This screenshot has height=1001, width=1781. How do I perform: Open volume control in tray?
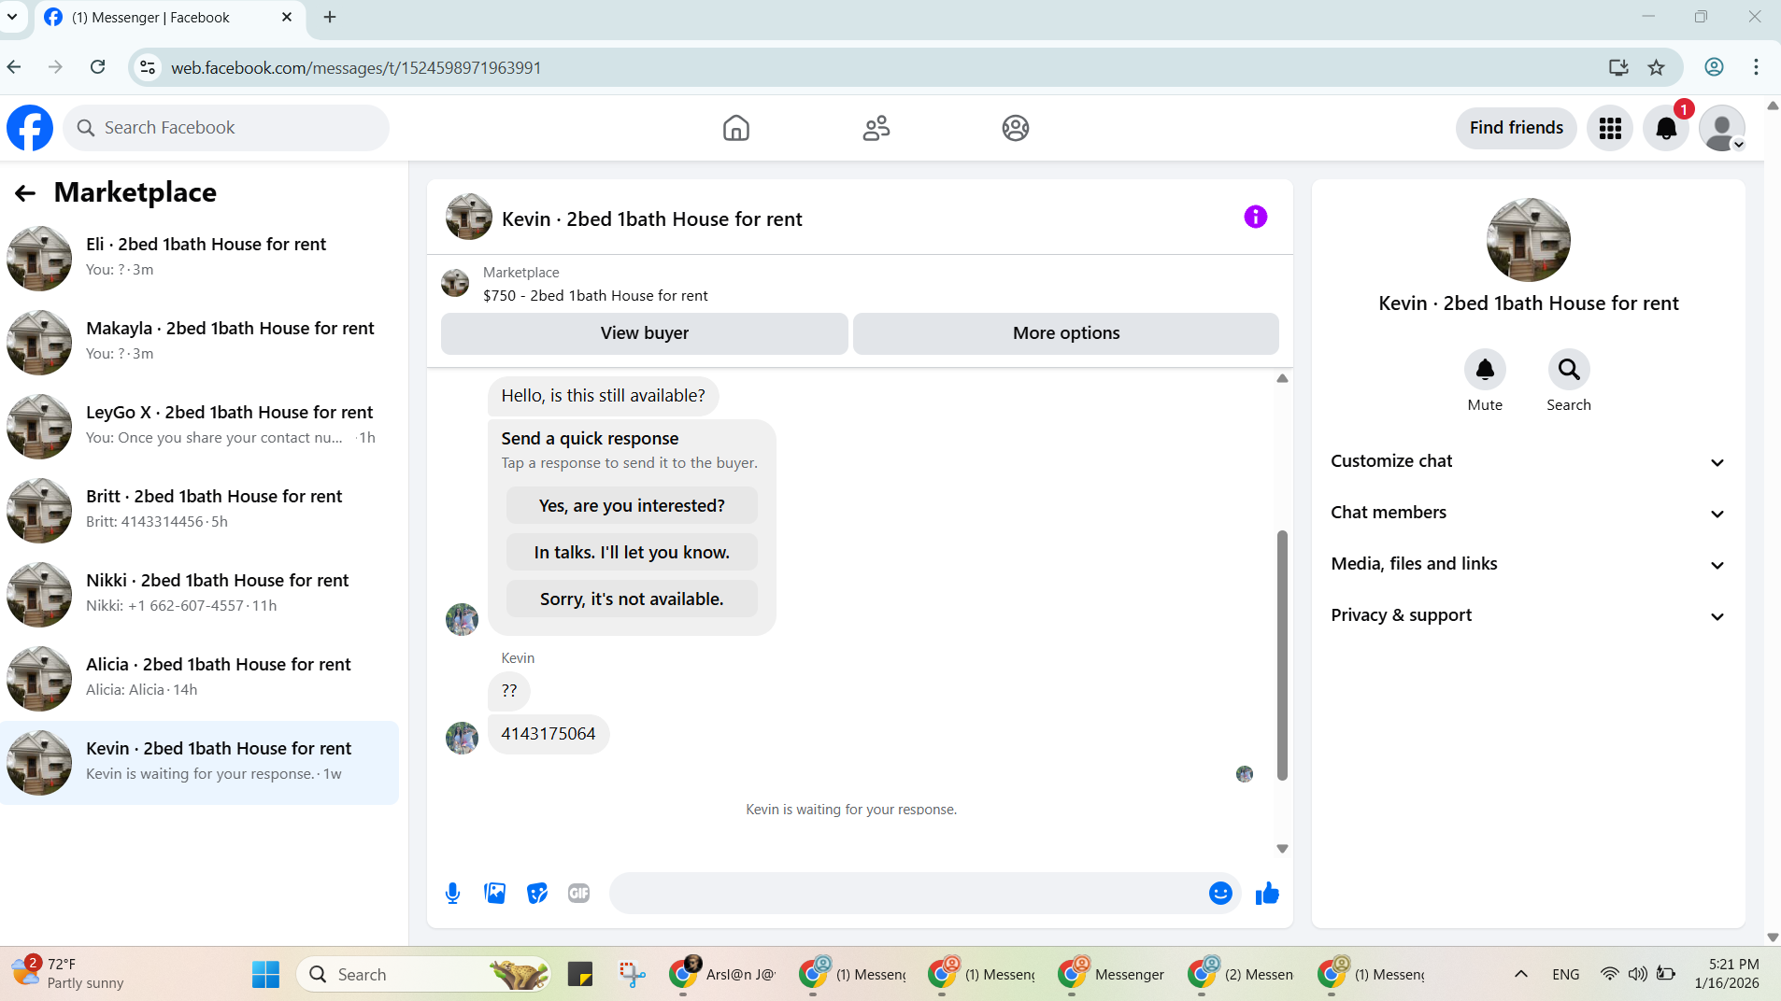pyautogui.click(x=1637, y=975)
